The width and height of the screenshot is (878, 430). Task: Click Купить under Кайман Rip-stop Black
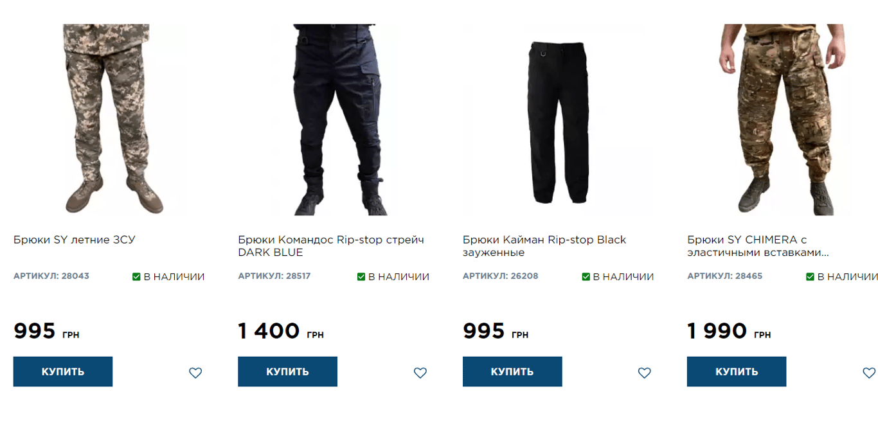tap(512, 372)
